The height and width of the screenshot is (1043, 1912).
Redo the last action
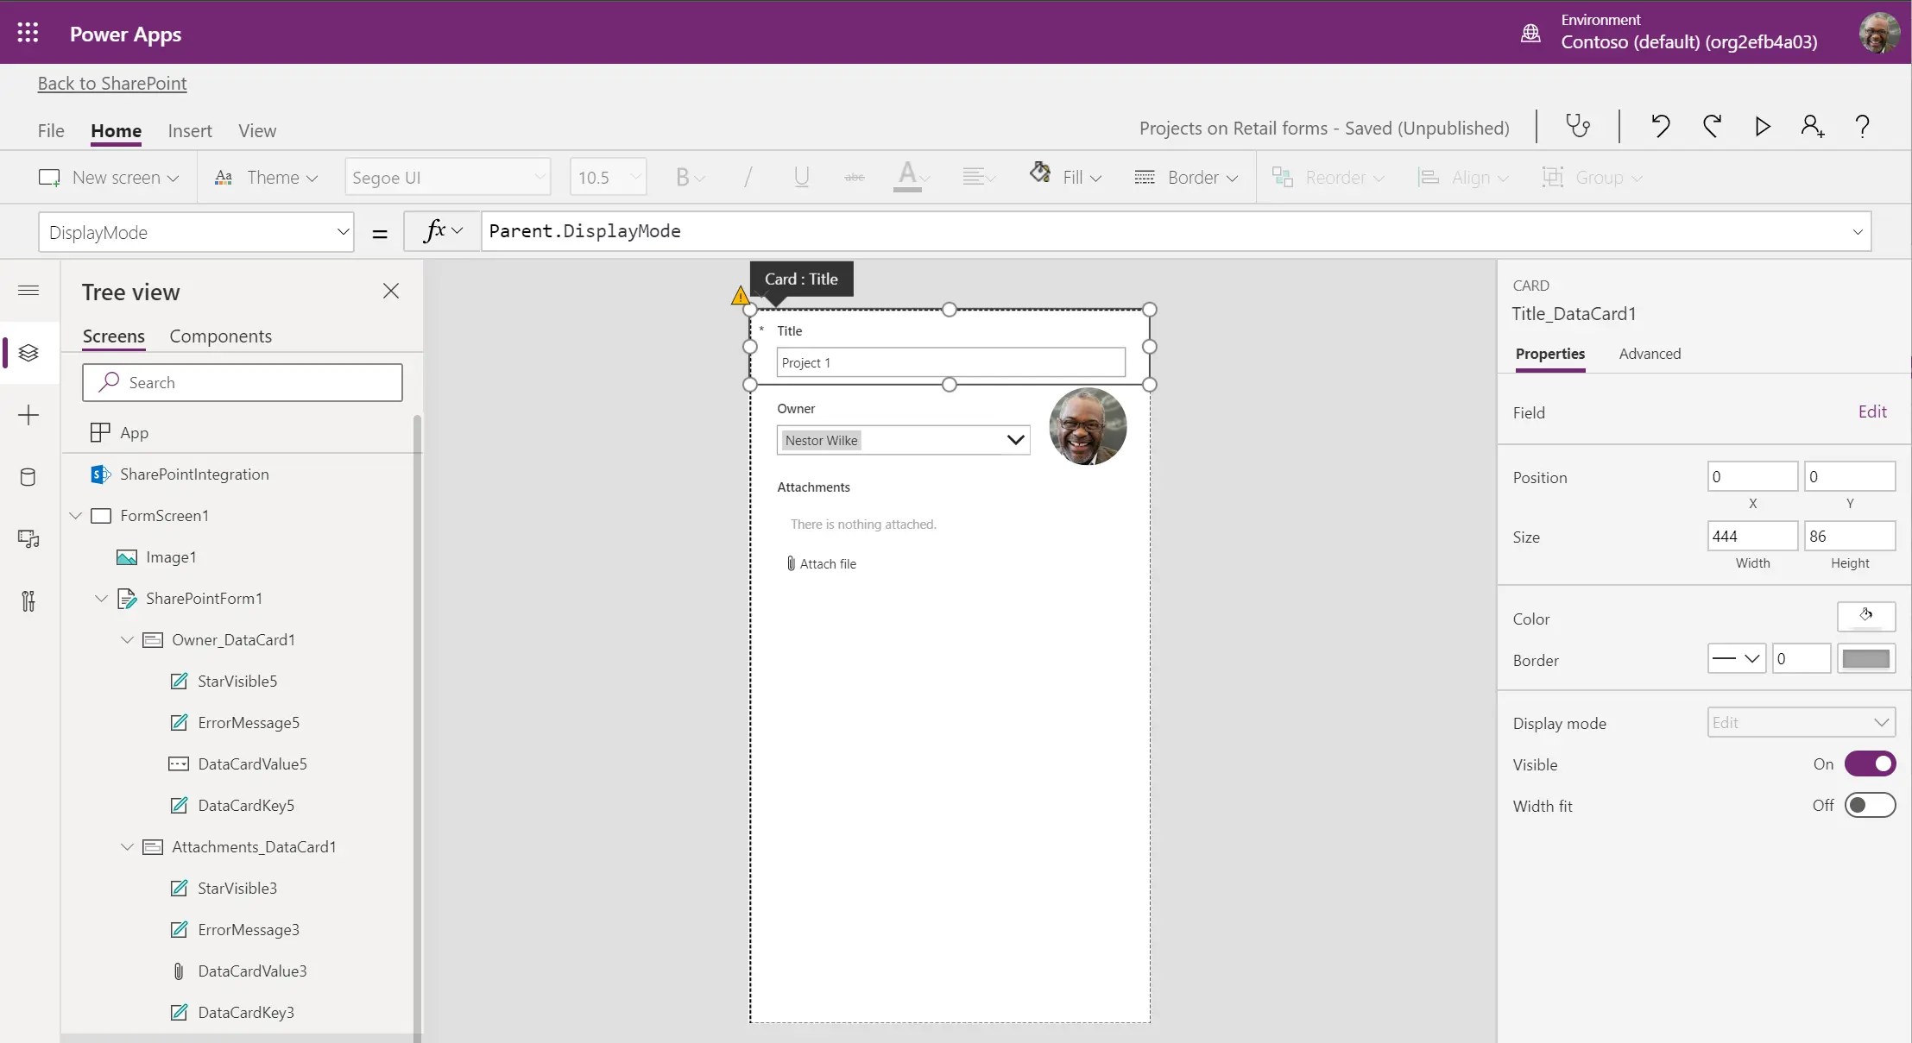click(x=1712, y=126)
